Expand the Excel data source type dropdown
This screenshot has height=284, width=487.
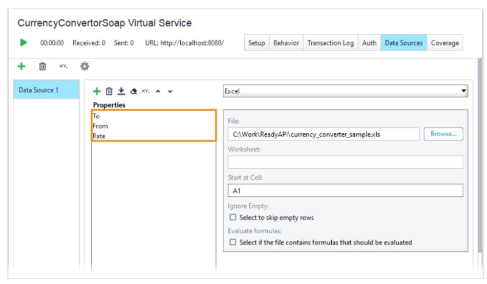[x=345, y=91]
